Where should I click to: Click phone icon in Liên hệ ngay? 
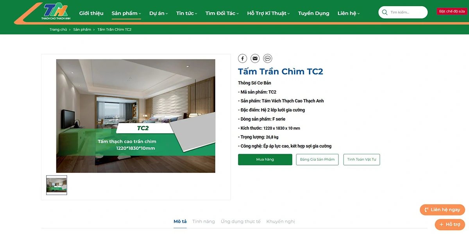[426, 210]
